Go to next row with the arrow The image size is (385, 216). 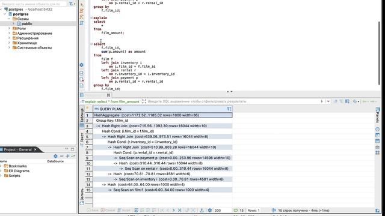174,210
